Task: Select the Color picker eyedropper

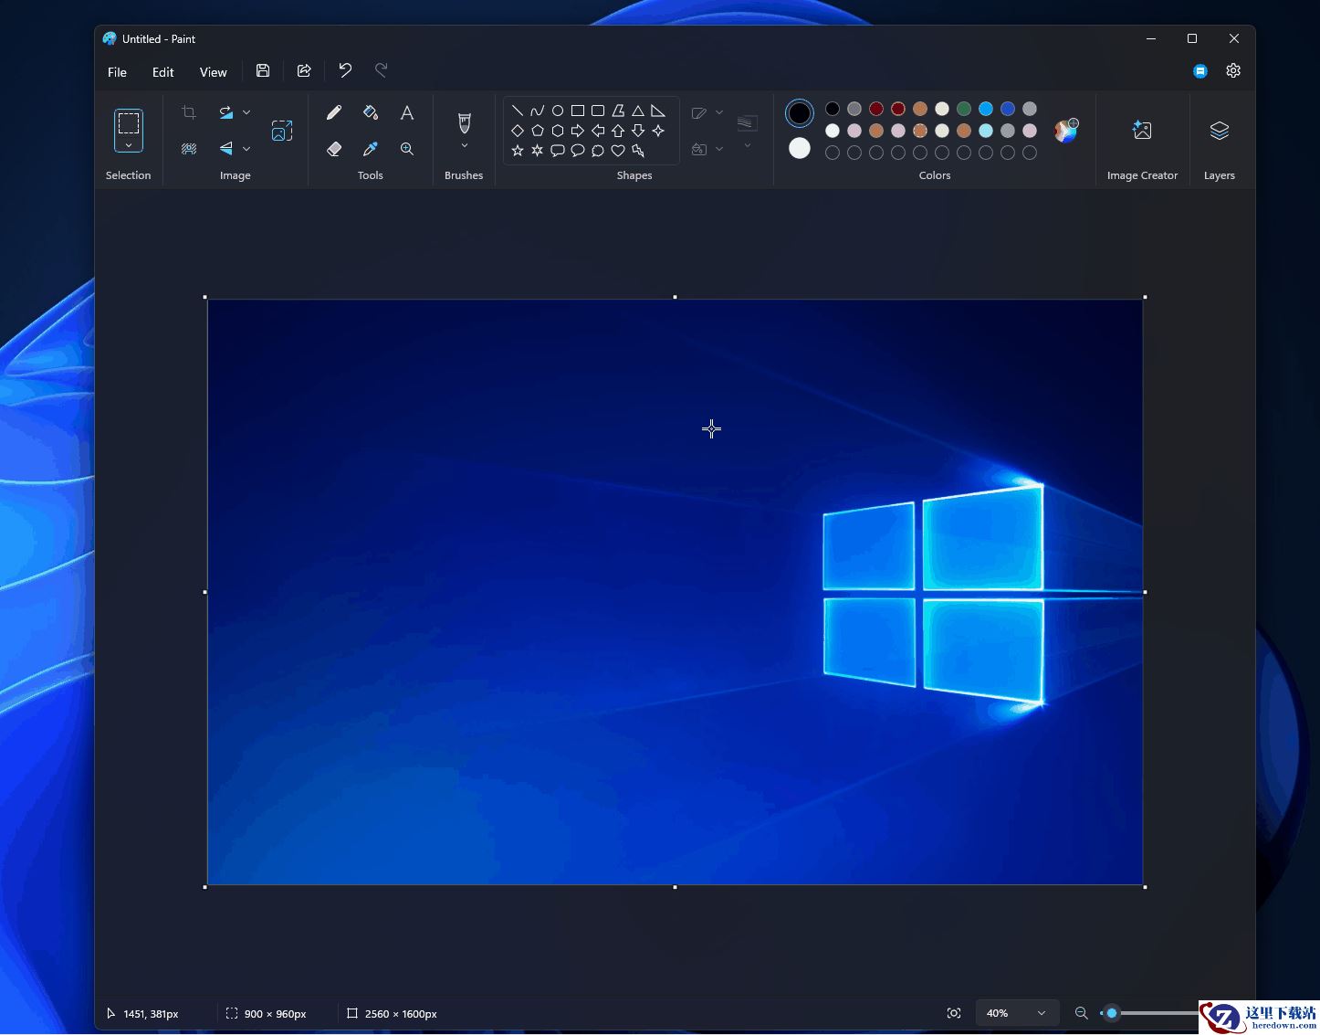Action: [371, 149]
